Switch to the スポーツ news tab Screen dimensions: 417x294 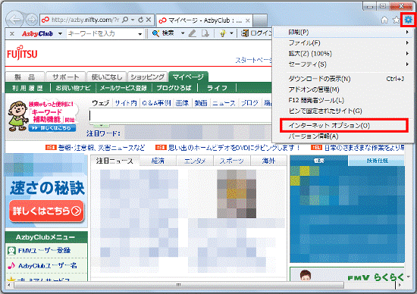tap(232, 161)
